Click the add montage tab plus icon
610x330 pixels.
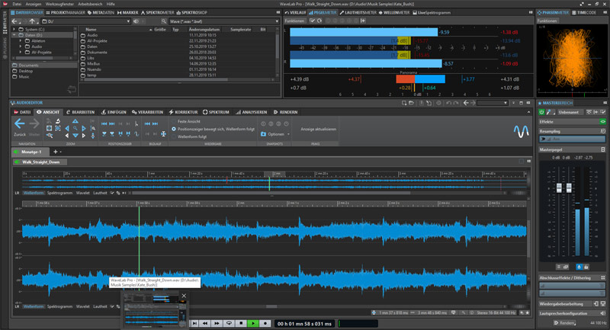(54, 152)
